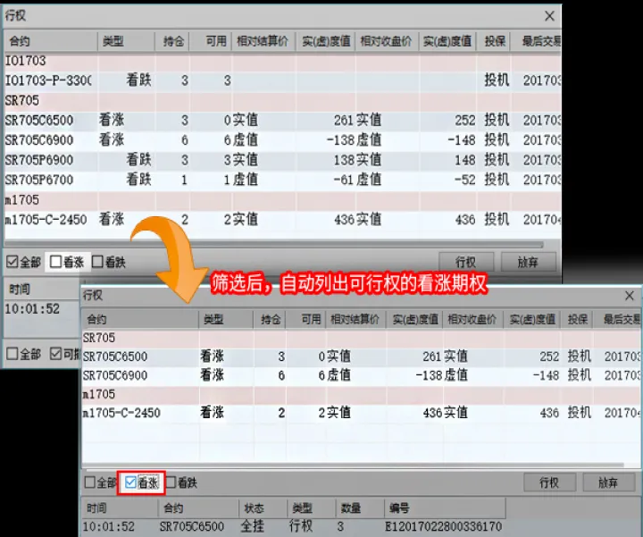The image size is (643, 537).
Task: Select m1705-C-2450 row in the front window
Action: coord(362,413)
